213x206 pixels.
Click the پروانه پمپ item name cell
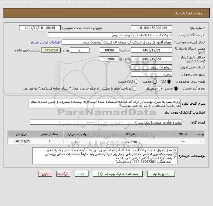click(130, 141)
